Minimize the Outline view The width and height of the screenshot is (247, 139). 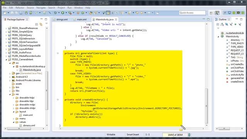pyautogui.click(x=237, y=19)
